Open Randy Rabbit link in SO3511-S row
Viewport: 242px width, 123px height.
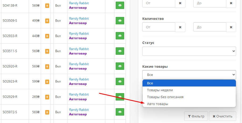point(79,49)
